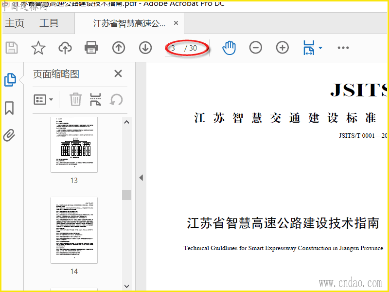
Task: Click the page extract/split icon in the thumbnails panel
Action: click(x=95, y=100)
